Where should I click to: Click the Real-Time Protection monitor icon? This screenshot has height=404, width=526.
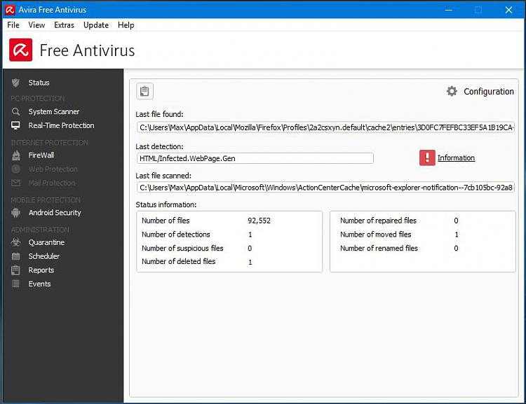pos(15,125)
